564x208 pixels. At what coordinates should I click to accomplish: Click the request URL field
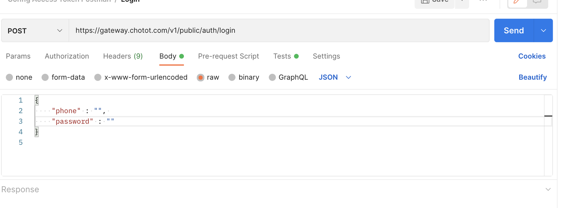pos(279,30)
